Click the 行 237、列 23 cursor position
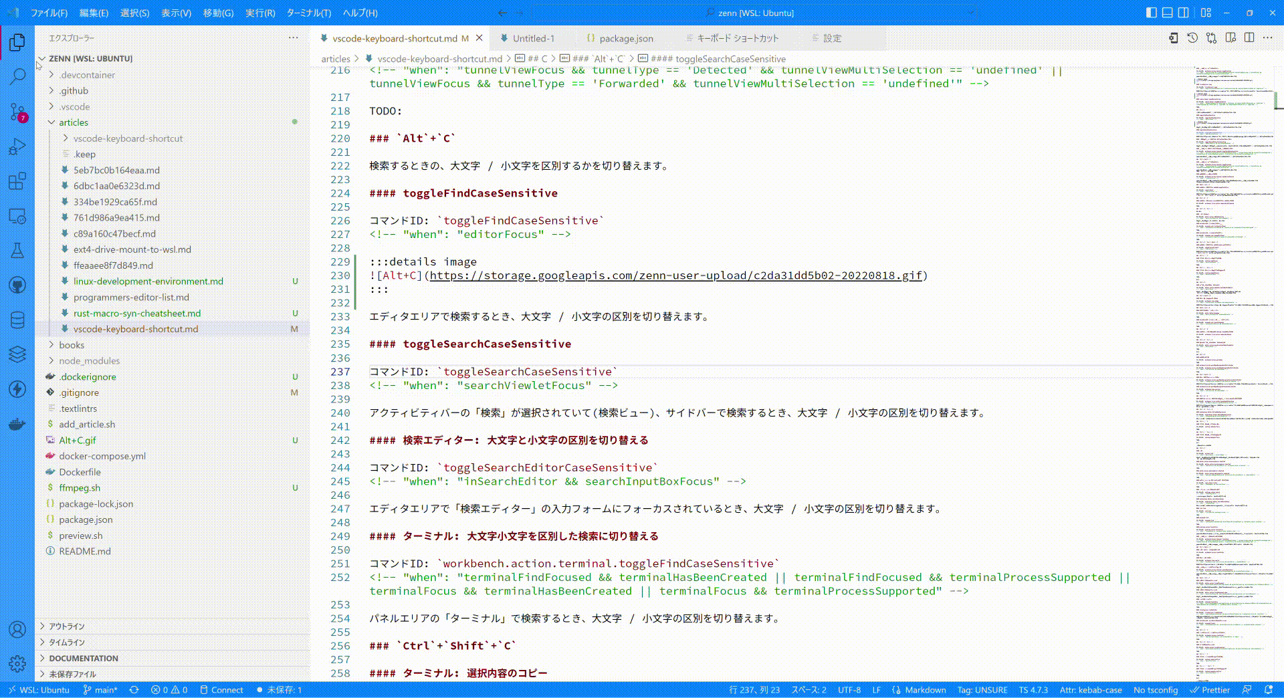This screenshot has height=698, width=1284. tap(754, 690)
